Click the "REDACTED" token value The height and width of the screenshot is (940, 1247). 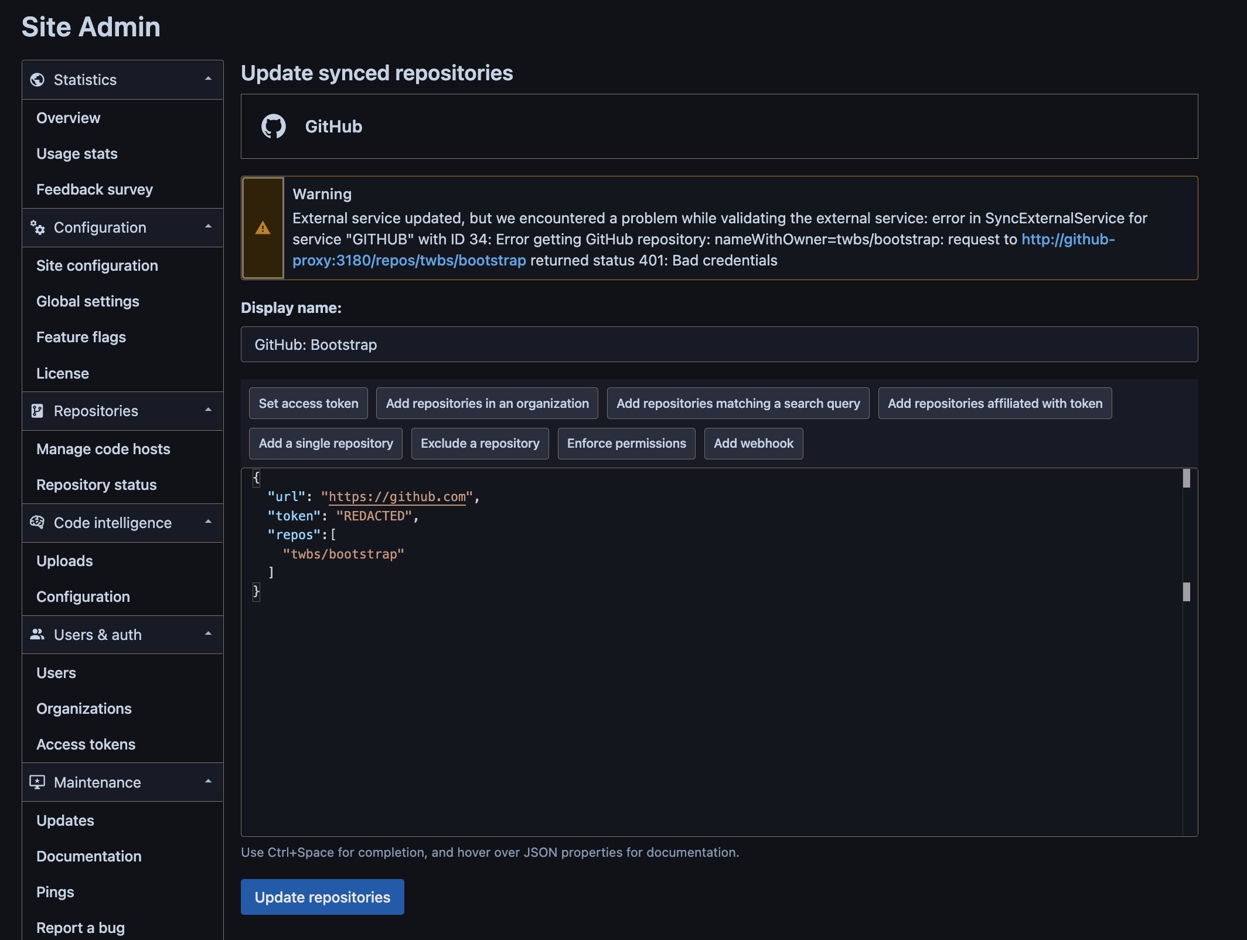[x=374, y=516]
